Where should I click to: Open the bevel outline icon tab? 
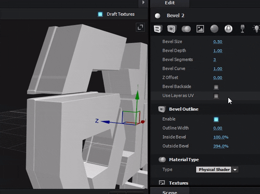172,29
